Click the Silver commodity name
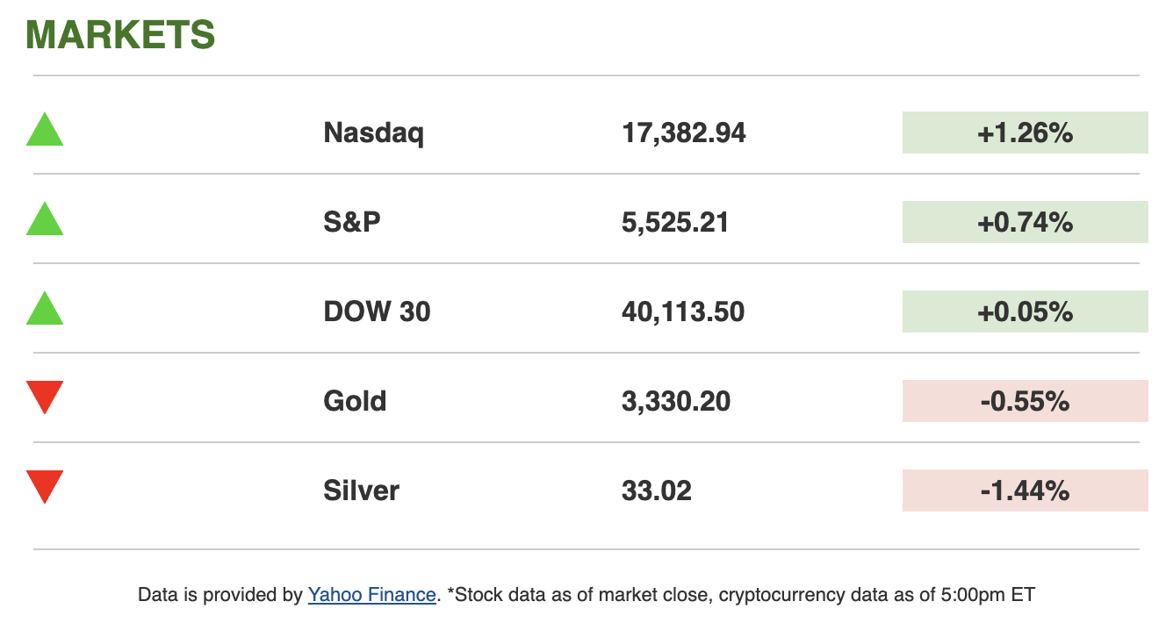This screenshot has width=1166, height=623. point(361,491)
